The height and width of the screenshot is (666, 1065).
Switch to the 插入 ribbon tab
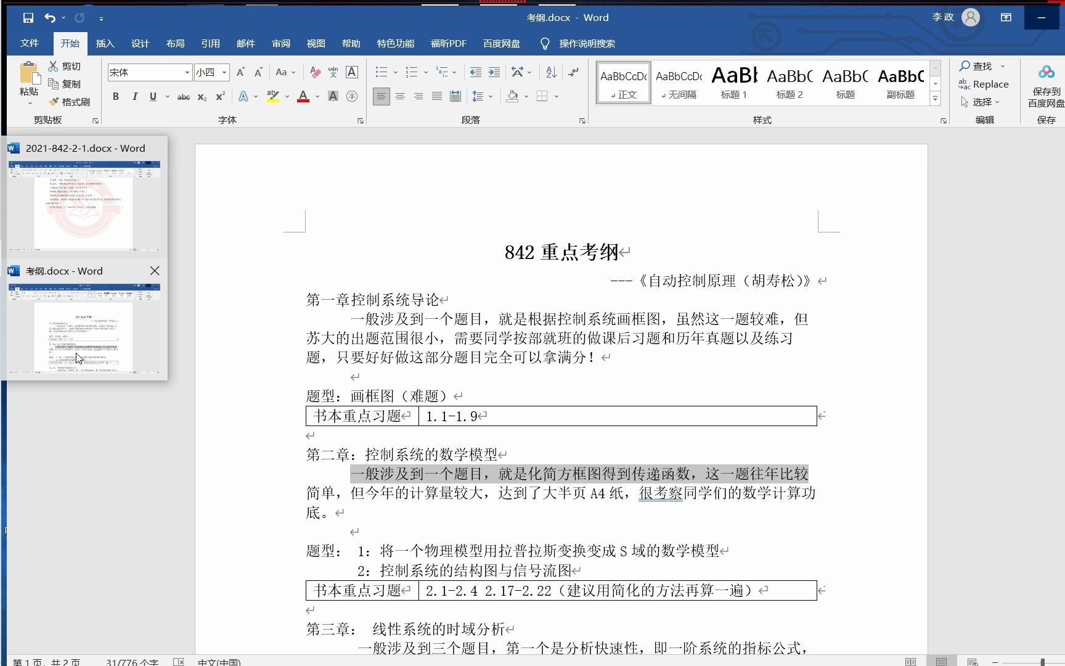(105, 43)
